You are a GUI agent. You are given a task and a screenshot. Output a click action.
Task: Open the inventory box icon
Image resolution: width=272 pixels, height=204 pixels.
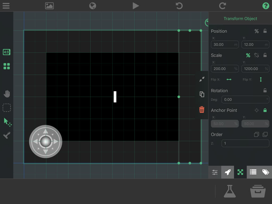click(258, 191)
